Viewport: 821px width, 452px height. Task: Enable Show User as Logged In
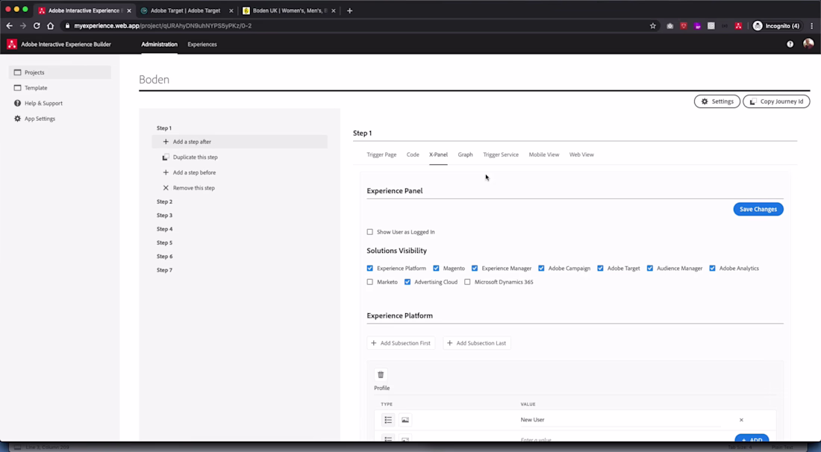click(x=369, y=232)
